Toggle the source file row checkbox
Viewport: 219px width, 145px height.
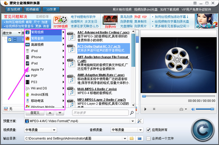tap(10, 40)
